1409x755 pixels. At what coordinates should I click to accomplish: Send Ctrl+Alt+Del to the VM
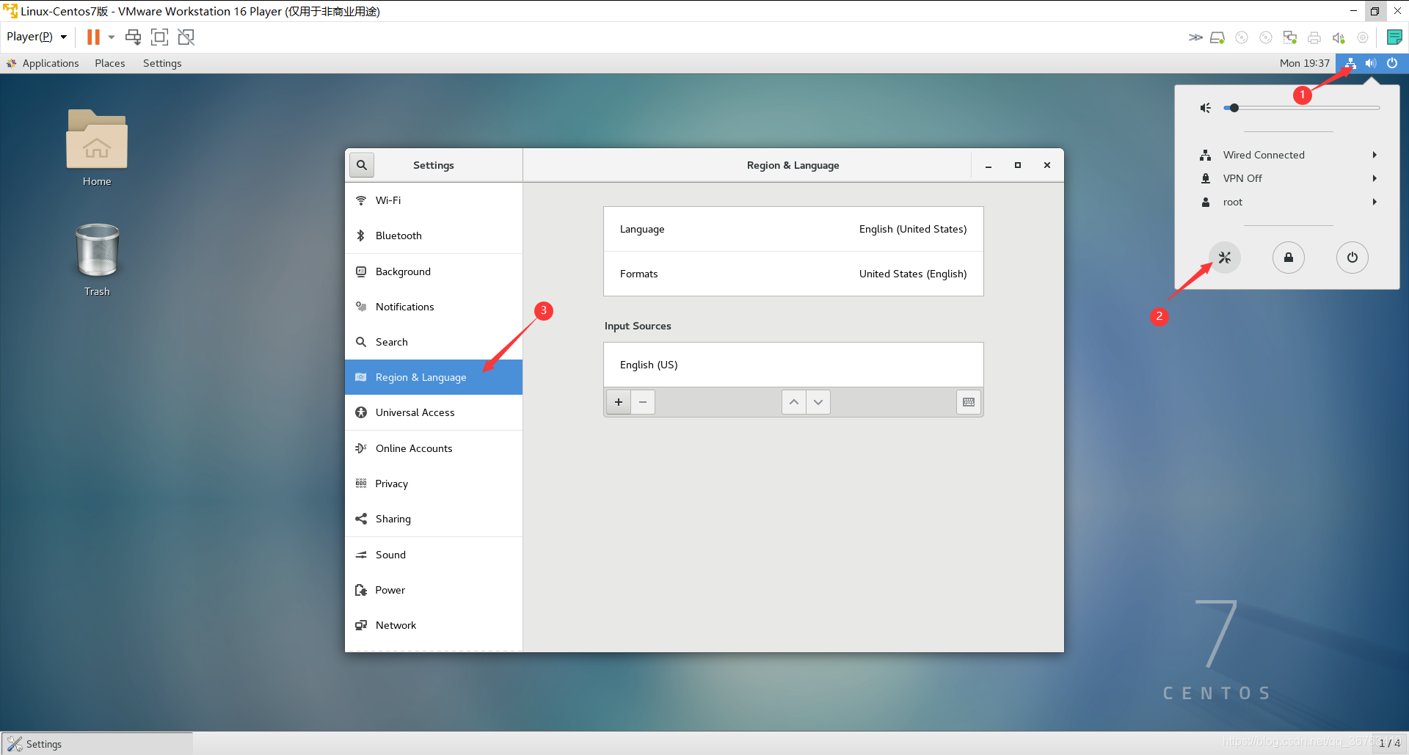pyautogui.click(x=133, y=37)
